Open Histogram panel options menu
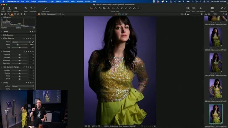The width and height of the screenshot is (228, 128). pos(35,17)
